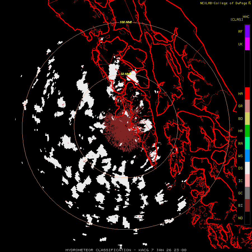Image resolution: width=252 pixels, height=252 pixels.
Task: Click the radar site marker at center
Action: (x=126, y=126)
